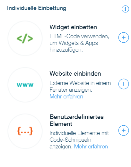131x167 pixels.
Task: Click the Widget einbetten title
Action: tap(73, 27)
